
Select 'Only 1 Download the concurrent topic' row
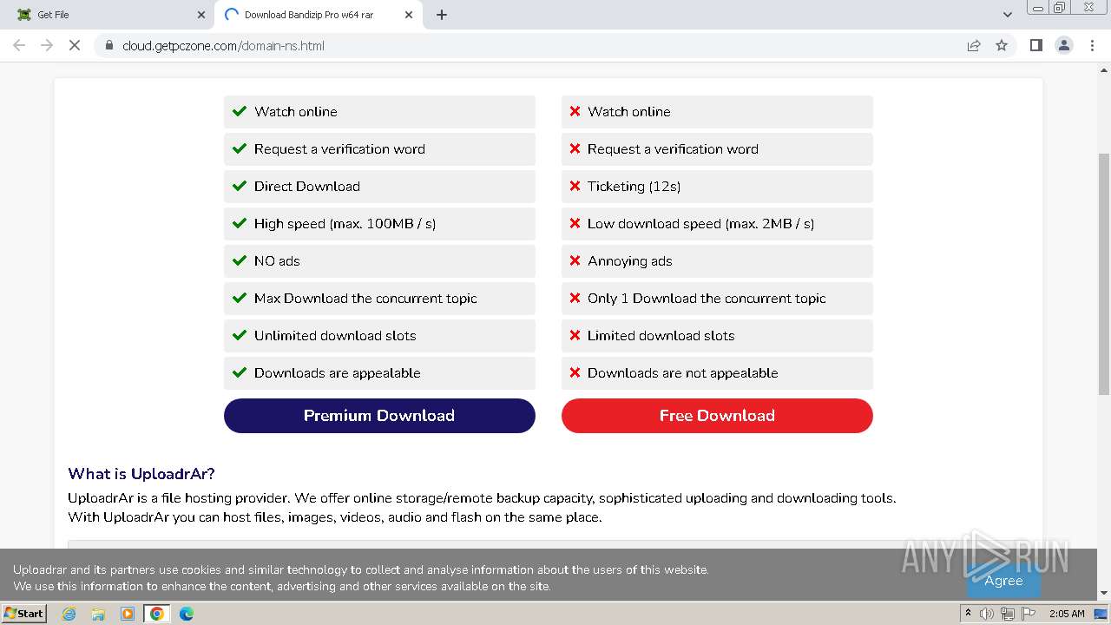(x=717, y=299)
